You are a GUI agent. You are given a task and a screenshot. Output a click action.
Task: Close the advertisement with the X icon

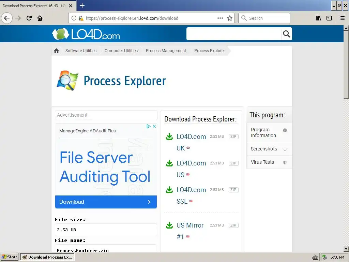point(154,126)
